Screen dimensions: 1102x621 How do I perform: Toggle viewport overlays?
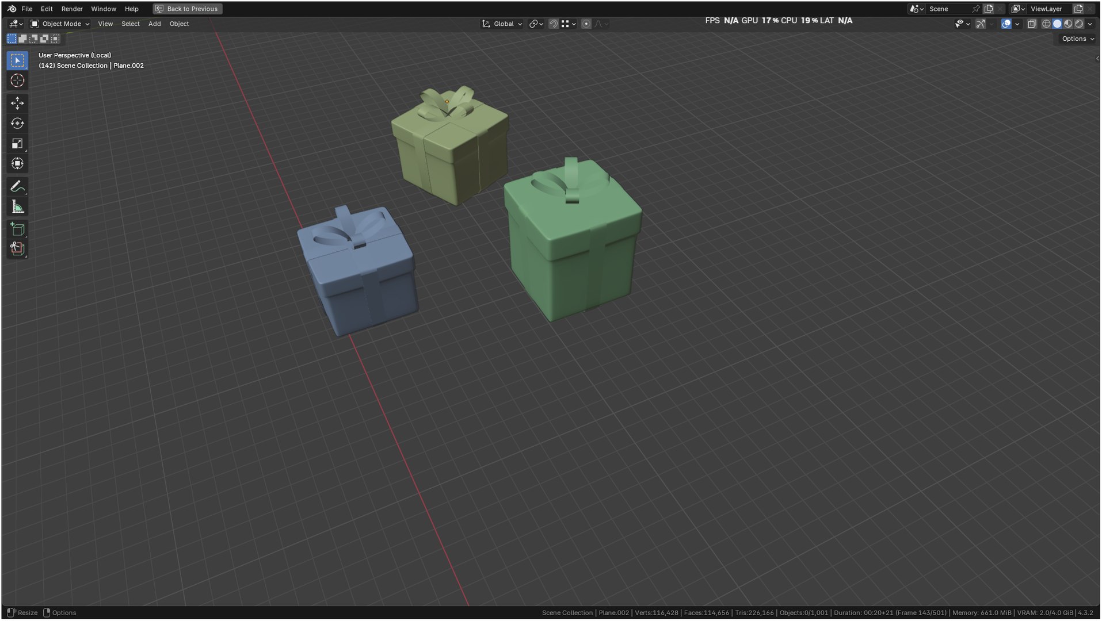1006,24
